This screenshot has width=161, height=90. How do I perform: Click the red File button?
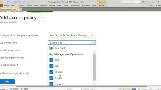point(1,5)
